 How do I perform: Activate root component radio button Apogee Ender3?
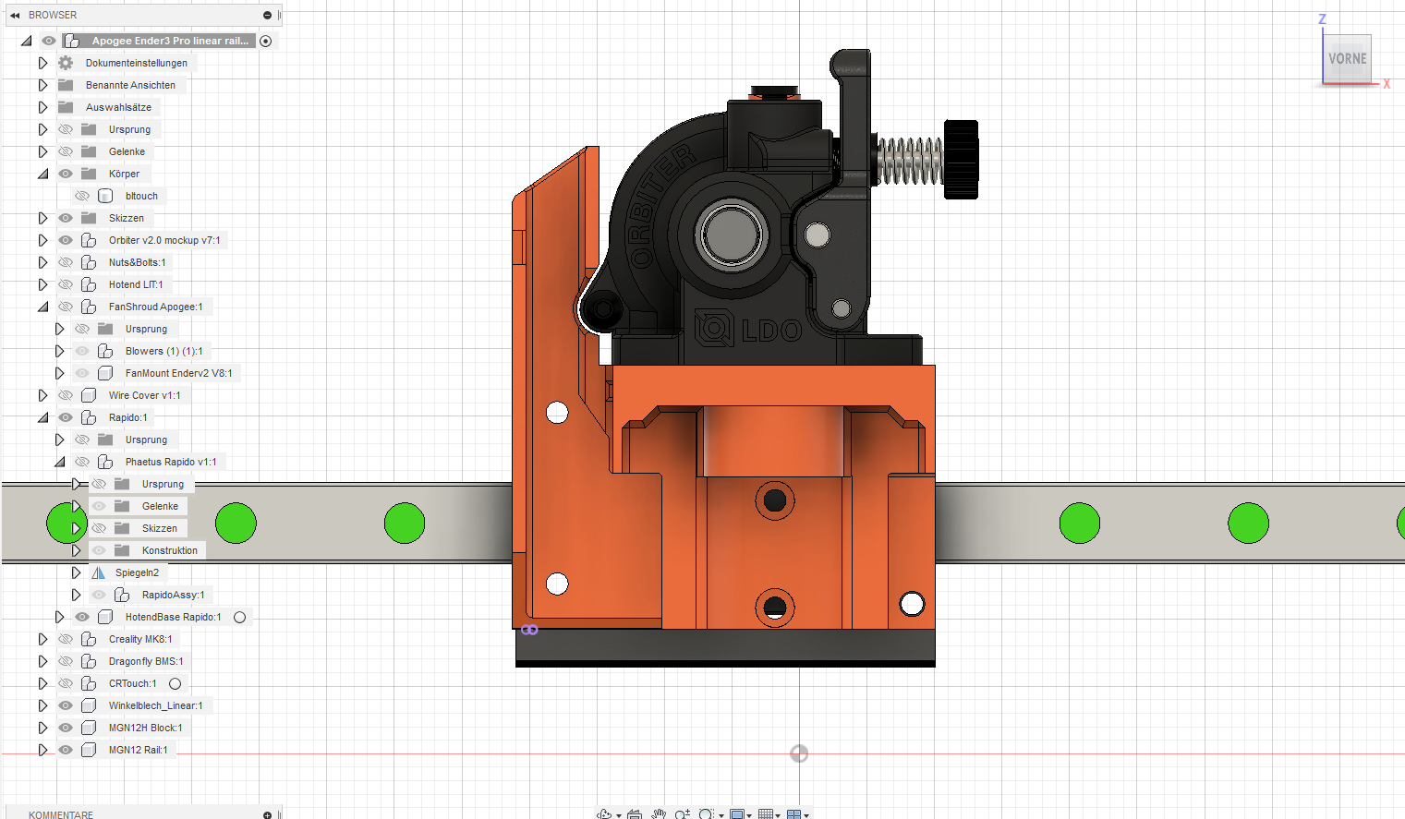pos(266,41)
